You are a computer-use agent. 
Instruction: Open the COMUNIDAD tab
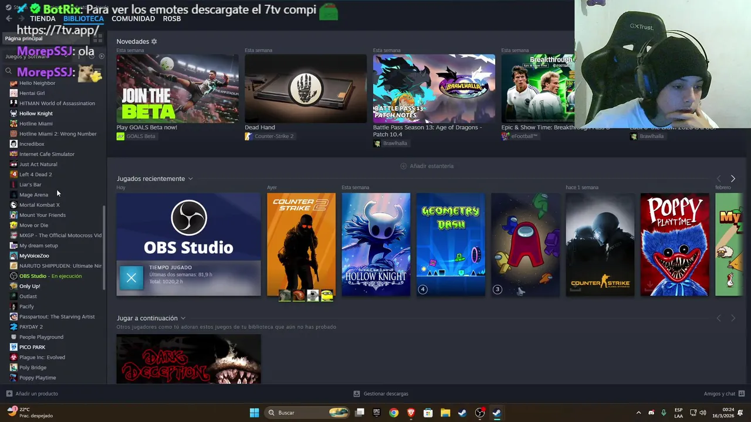133,18
